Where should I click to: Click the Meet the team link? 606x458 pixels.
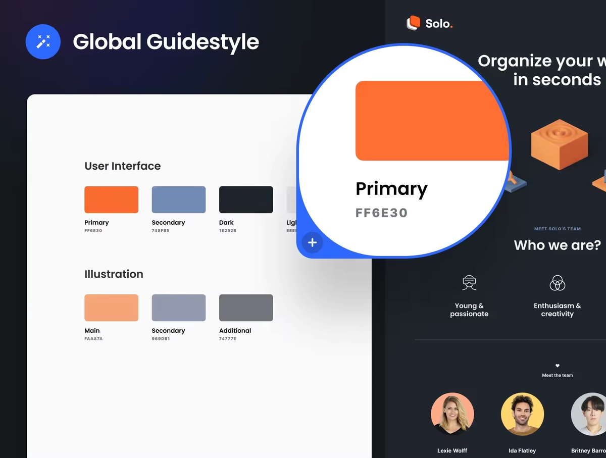tap(557, 375)
